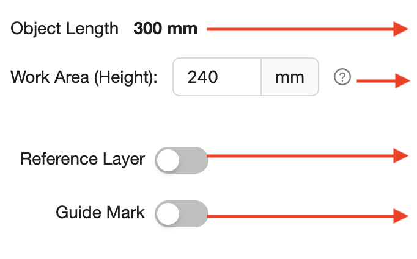This screenshot has height=259, width=417.
Task: Turn on the Guide Mark switch
Action: (182, 214)
